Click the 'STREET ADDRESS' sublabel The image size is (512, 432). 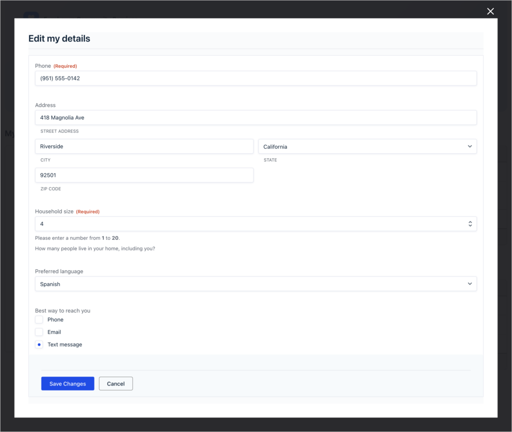[x=59, y=131]
